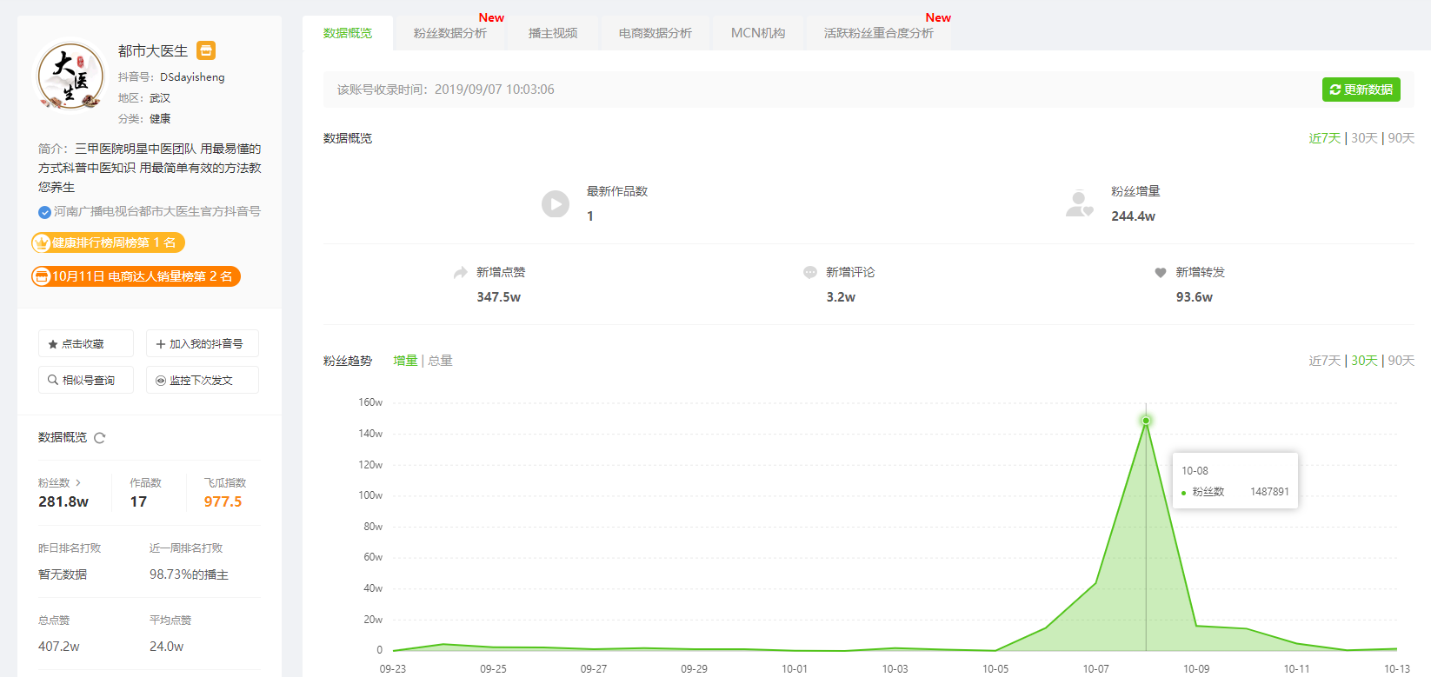Open the MCN机构 tab
Viewport: 1431px width, 677px height.
point(758,33)
